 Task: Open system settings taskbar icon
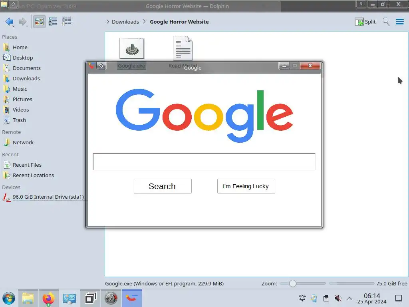click(x=69, y=298)
